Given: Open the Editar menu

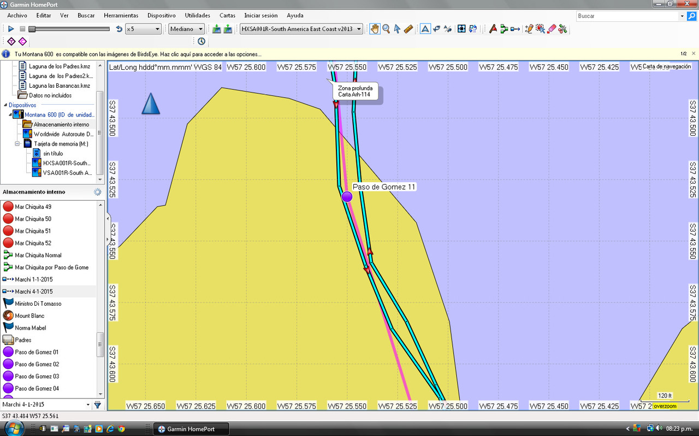Looking at the screenshot, I should coord(44,15).
